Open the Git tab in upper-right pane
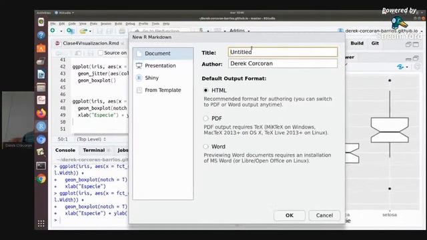Image resolution: width=427 pixels, height=240 pixels. tap(375, 43)
